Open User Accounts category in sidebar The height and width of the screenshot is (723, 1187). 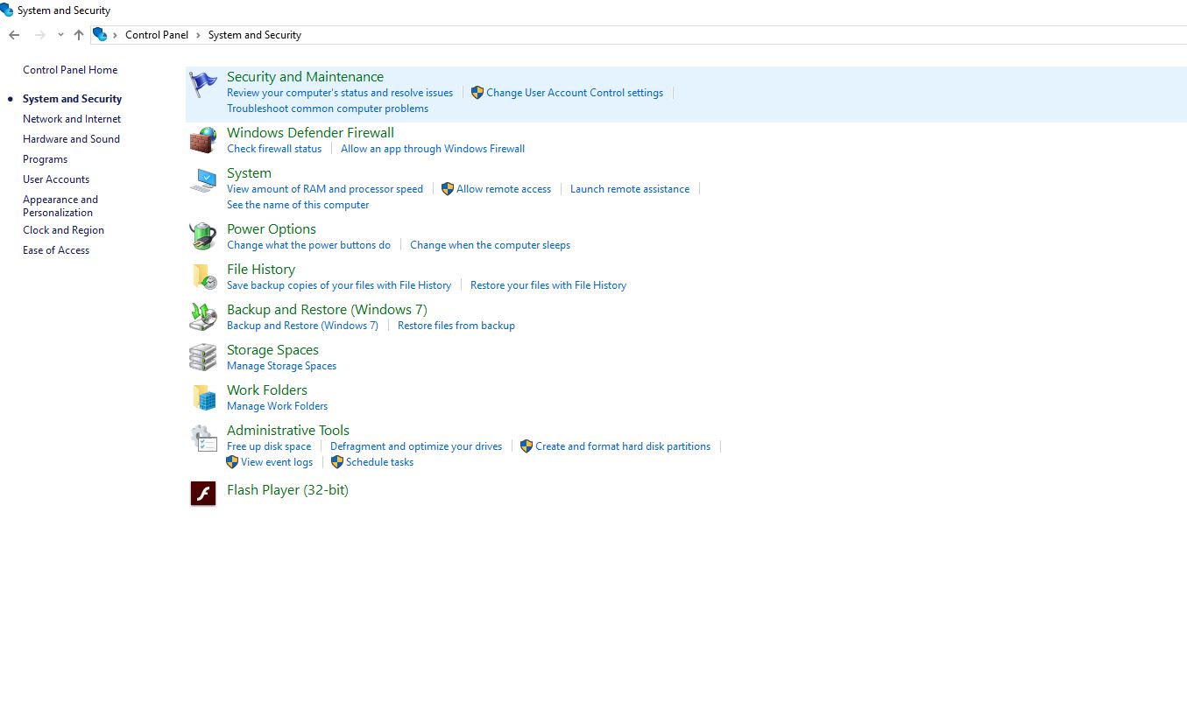pos(56,179)
